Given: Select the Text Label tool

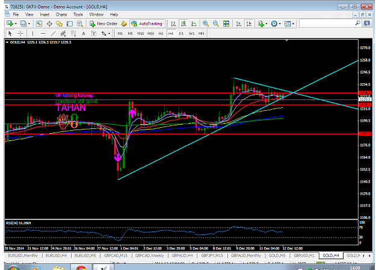Looking at the screenshot, I should tap(94, 33).
